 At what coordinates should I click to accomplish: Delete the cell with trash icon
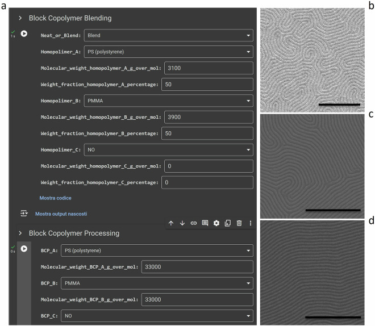239,223
